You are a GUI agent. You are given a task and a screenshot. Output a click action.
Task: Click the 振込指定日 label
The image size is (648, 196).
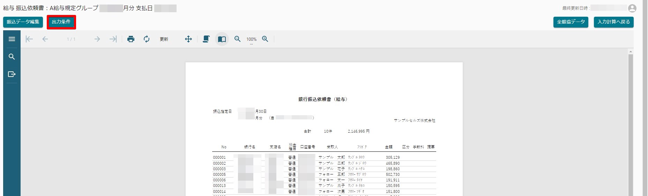pyautogui.click(x=222, y=111)
